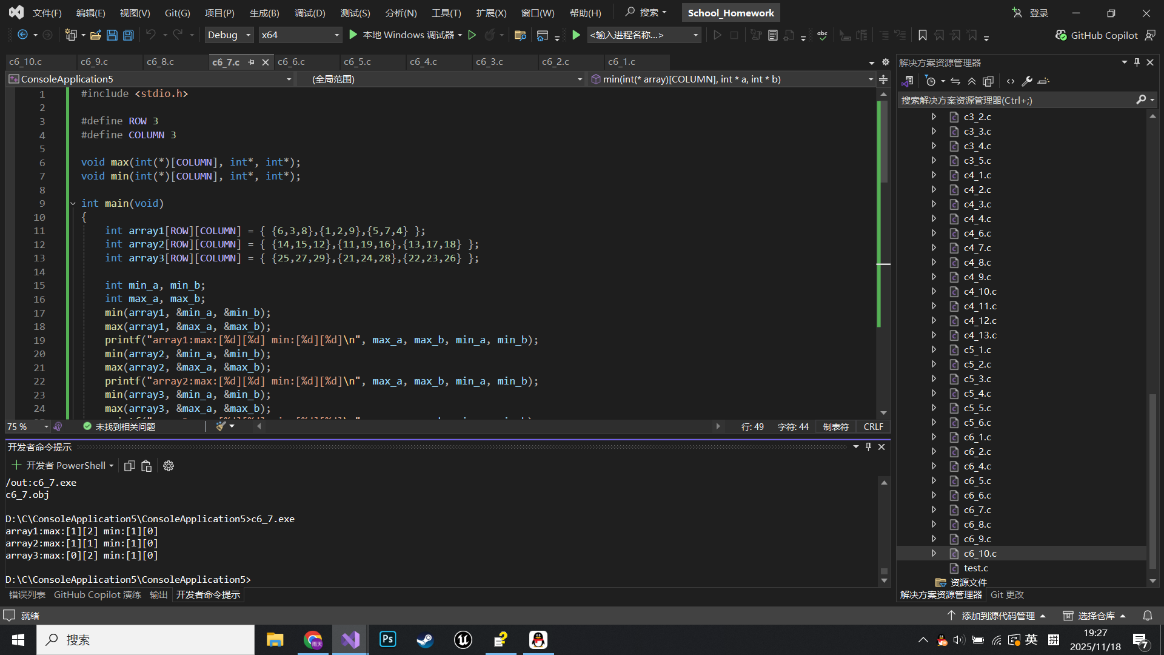Image resolution: width=1164 pixels, height=655 pixels.
Task: Open Photoshop from the Windows taskbar
Action: (387, 640)
